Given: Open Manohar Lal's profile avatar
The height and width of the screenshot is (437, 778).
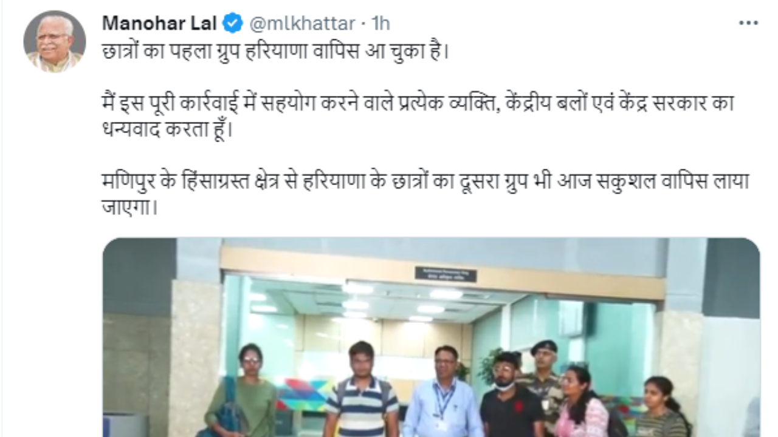Looking at the screenshot, I should (55, 41).
